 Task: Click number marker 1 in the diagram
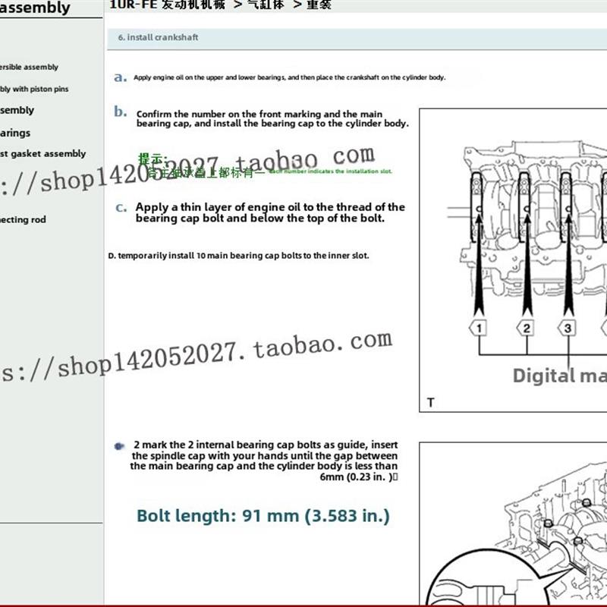[x=479, y=329]
